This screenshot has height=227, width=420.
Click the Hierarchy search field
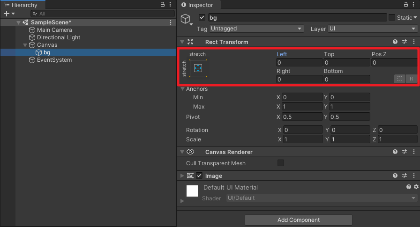coord(103,14)
